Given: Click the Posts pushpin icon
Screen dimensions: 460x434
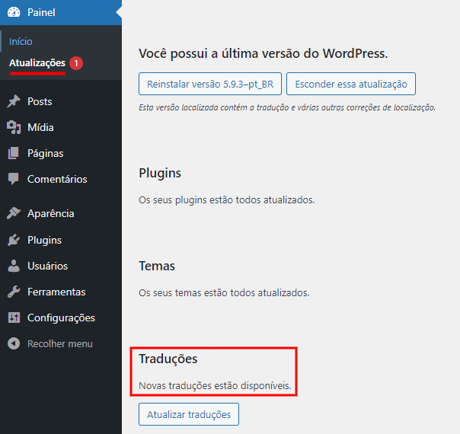Looking at the screenshot, I should (x=14, y=101).
